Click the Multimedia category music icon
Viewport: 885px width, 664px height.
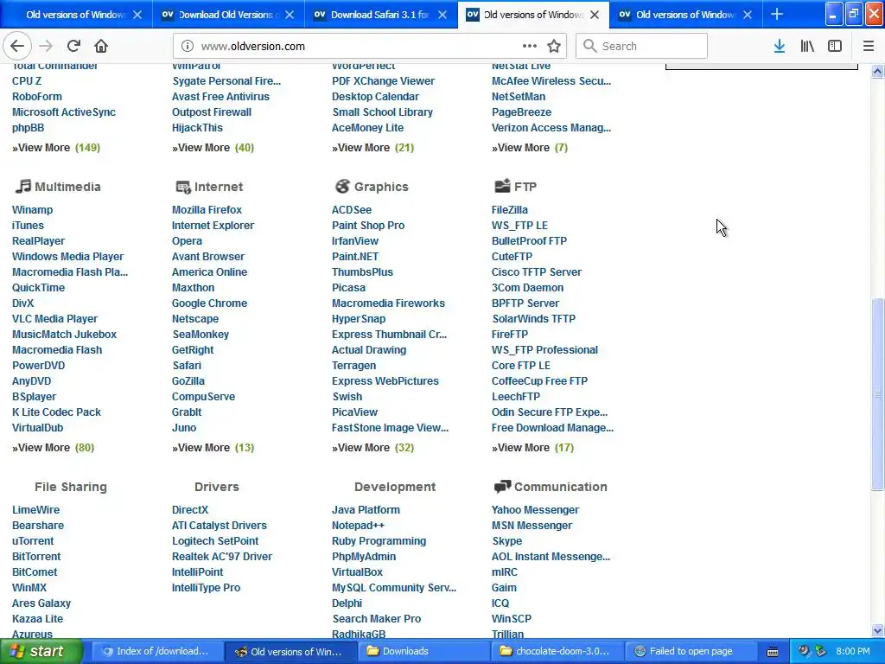coord(22,187)
